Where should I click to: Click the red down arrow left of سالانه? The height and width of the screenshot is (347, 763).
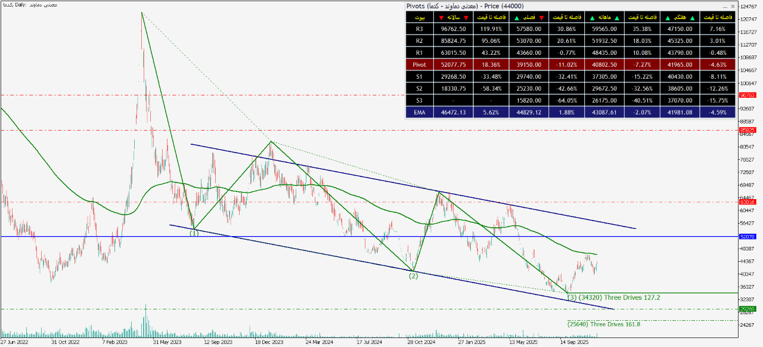coord(441,17)
